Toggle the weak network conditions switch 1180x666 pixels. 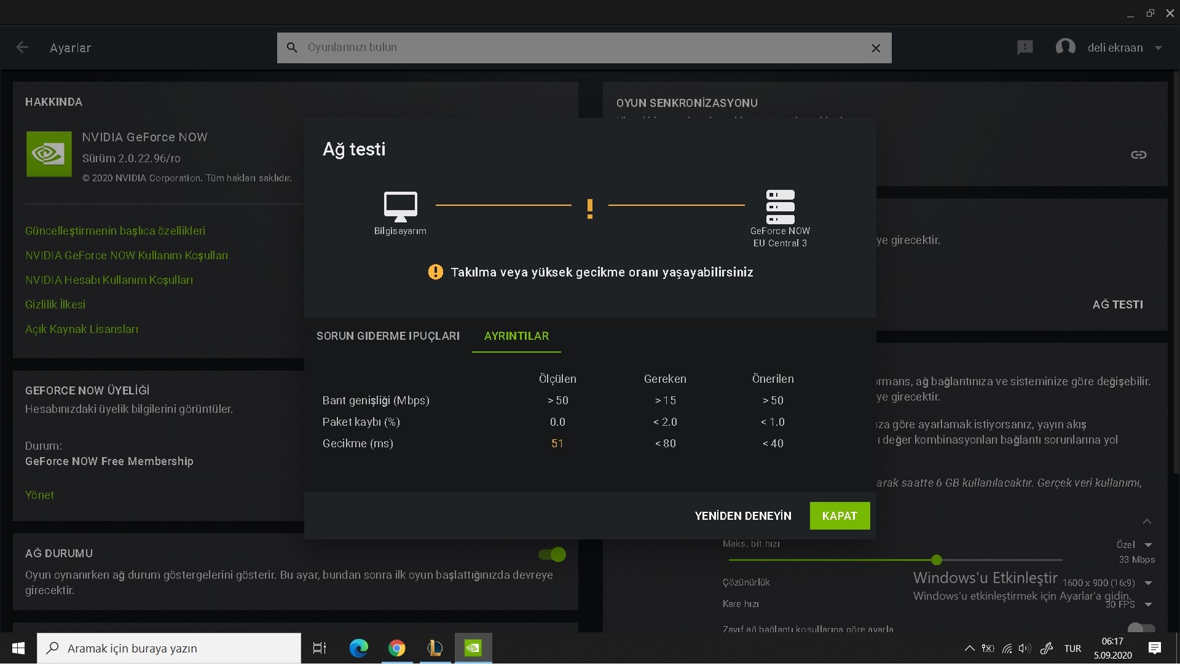tap(1141, 628)
